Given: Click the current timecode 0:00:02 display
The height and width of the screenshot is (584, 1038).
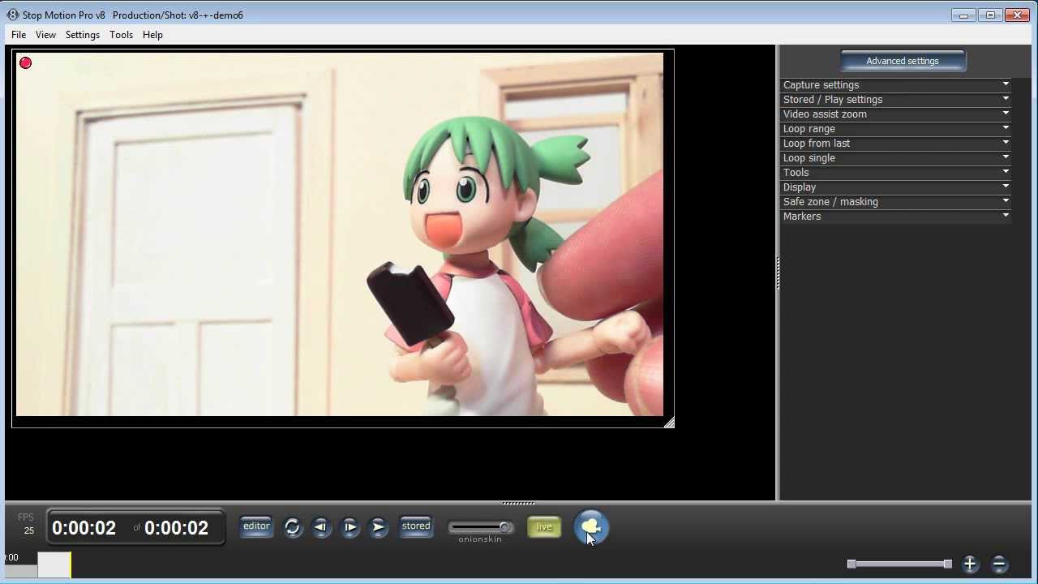Looking at the screenshot, I should (84, 528).
